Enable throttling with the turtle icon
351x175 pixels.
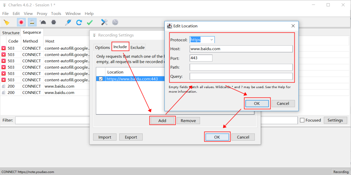(43, 22)
